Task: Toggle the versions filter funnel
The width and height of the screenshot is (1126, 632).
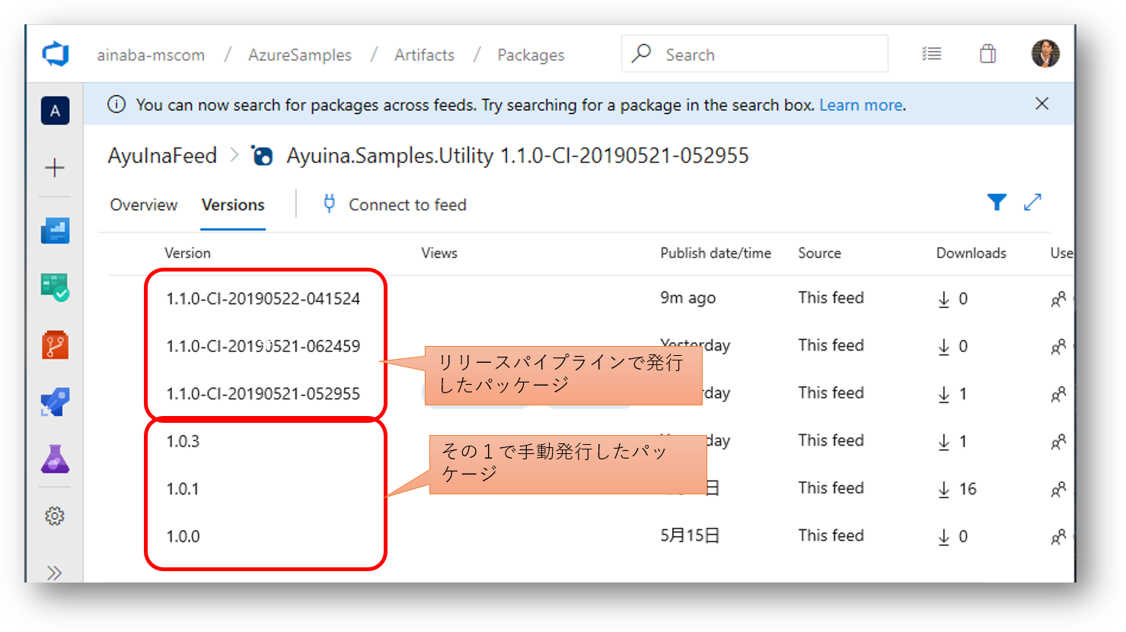Action: [997, 202]
